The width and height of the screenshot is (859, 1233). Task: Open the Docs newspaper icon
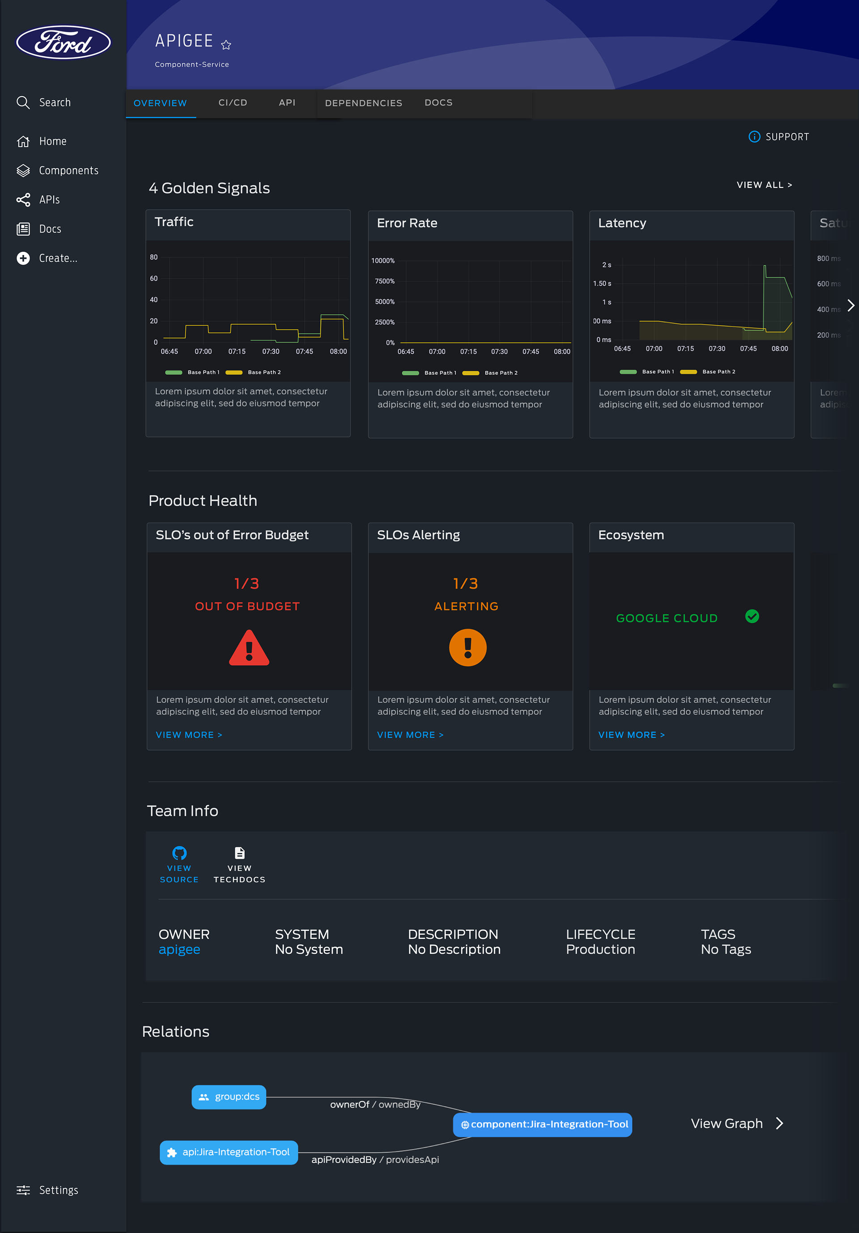point(23,229)
